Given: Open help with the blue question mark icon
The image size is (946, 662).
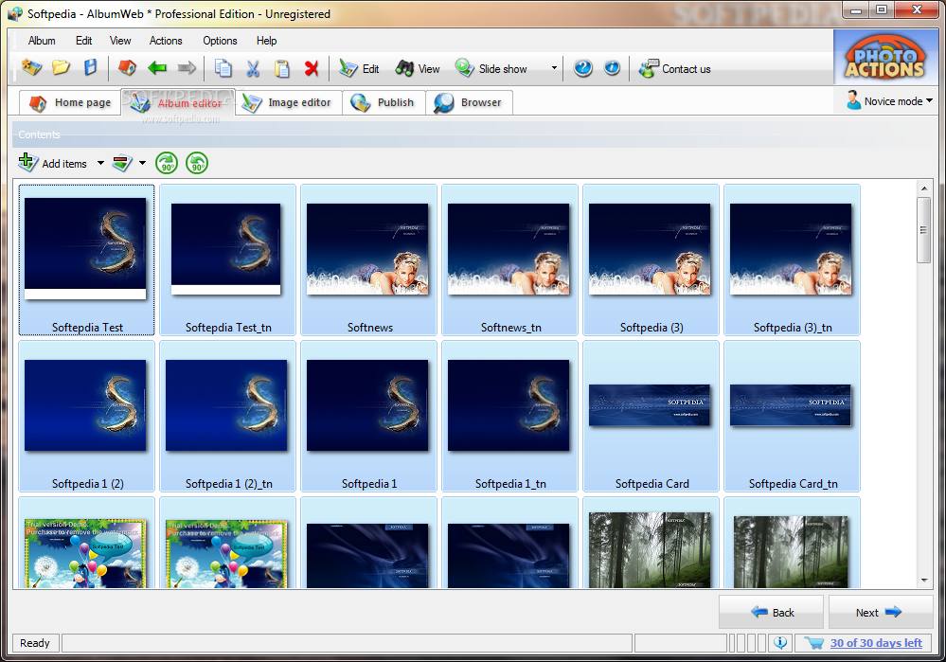Looking at the screenshot, I should click(x=582, y=68).
